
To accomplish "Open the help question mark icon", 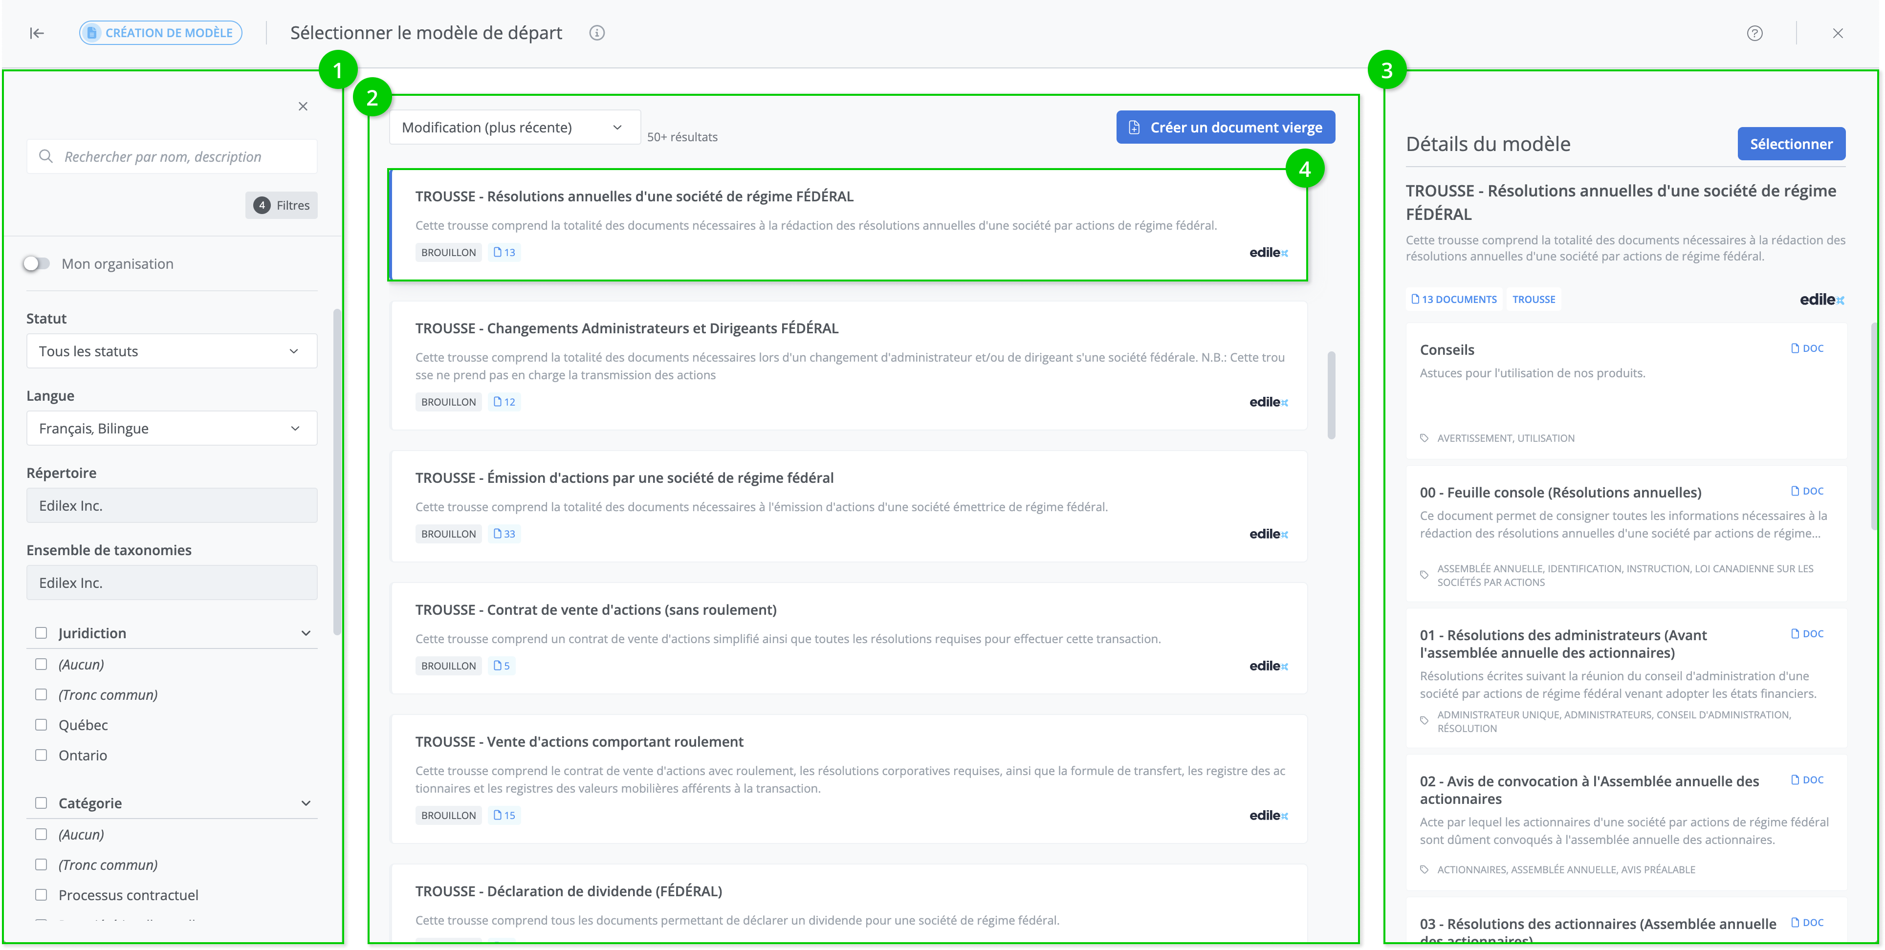I will (1754, 33).
